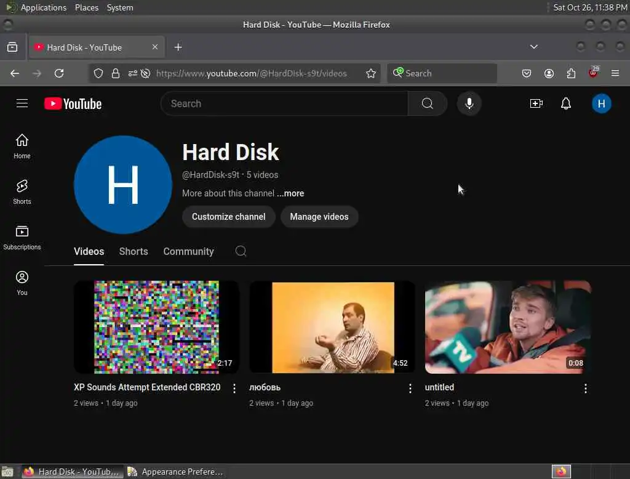This screenshot has width=630, height=479.
Task: Click the YouTube logo
Action: [73, 104]
